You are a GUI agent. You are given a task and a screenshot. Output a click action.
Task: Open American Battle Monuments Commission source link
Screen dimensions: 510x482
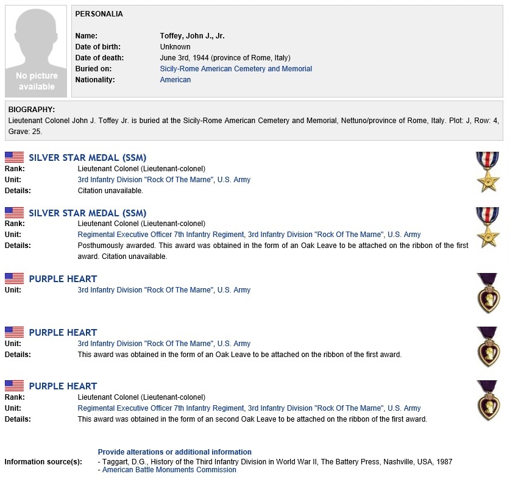[169, 470]
